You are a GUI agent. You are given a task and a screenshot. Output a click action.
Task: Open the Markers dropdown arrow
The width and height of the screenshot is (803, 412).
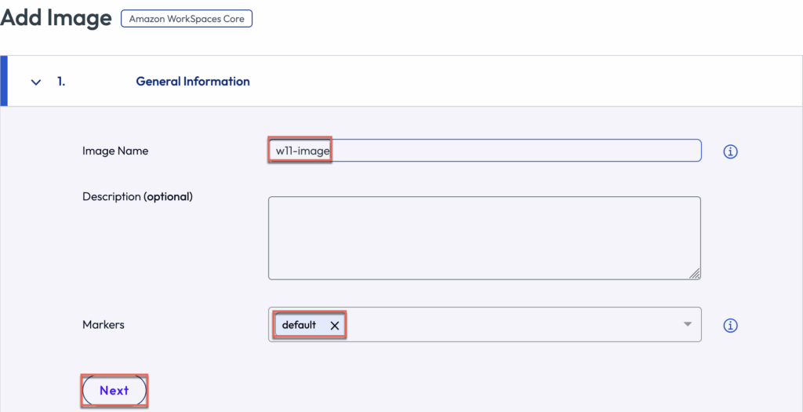click(687, 324)
